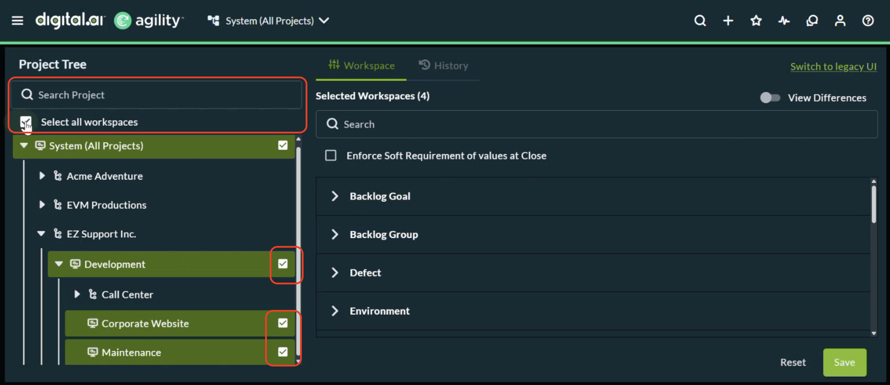Toggle the View Differences switch
This screenshot has width=890, height=385.
pyautogui.click(x=770, y=98)
